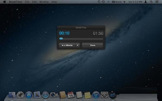The image size is (162, 101).
Task: Open the File menu
Action: click(27, 2)
